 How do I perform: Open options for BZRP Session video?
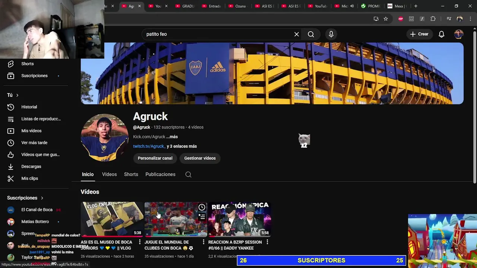click(267, 242)
